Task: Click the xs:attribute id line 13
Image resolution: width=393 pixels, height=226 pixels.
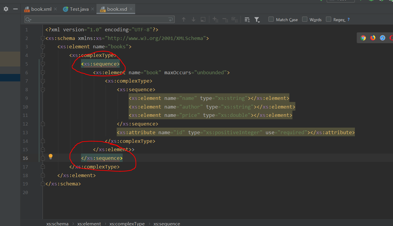Action: (x=236, y=132)
